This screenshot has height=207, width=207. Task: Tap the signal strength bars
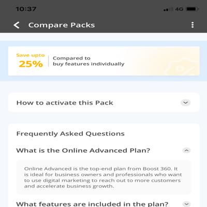[168, 9]
